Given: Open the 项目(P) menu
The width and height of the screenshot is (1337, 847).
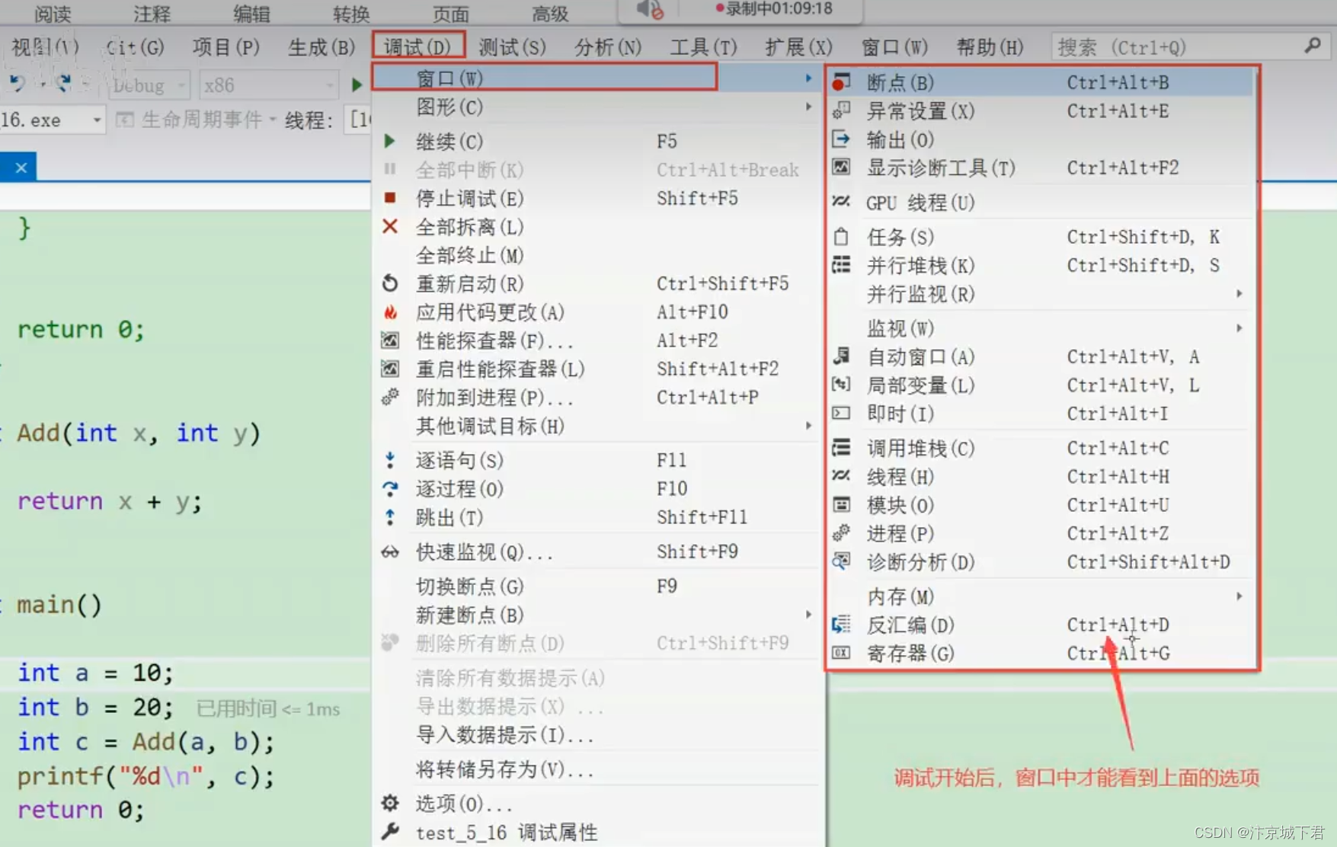Looking at the screenshot, I should pyautogui.click(x=225, y=46).
